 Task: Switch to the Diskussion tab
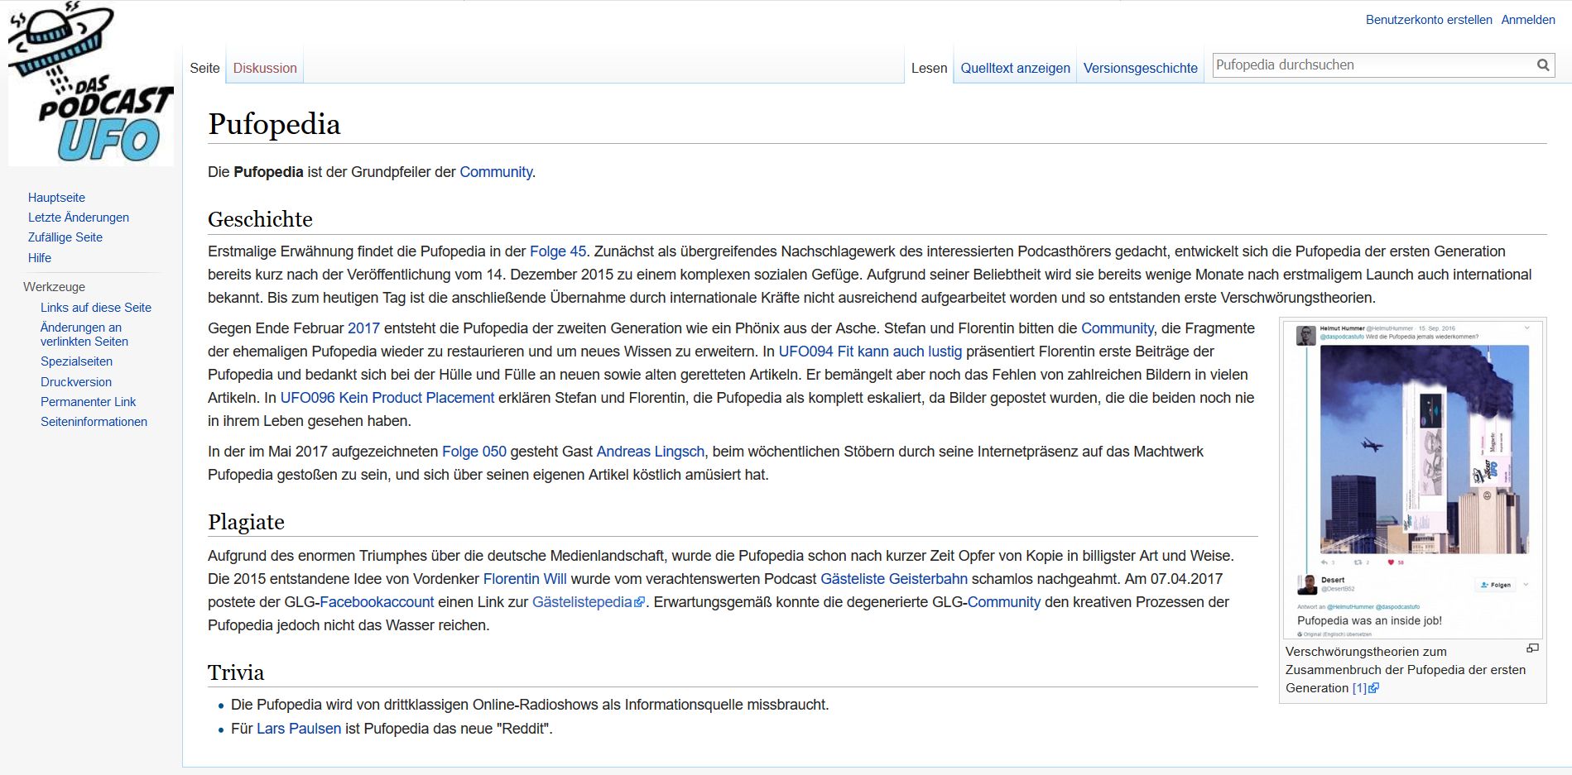tap(265, 68)
